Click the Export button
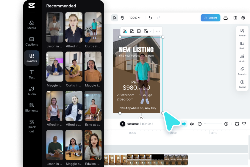This screenshot has height=167, width=250. (210, 18)
